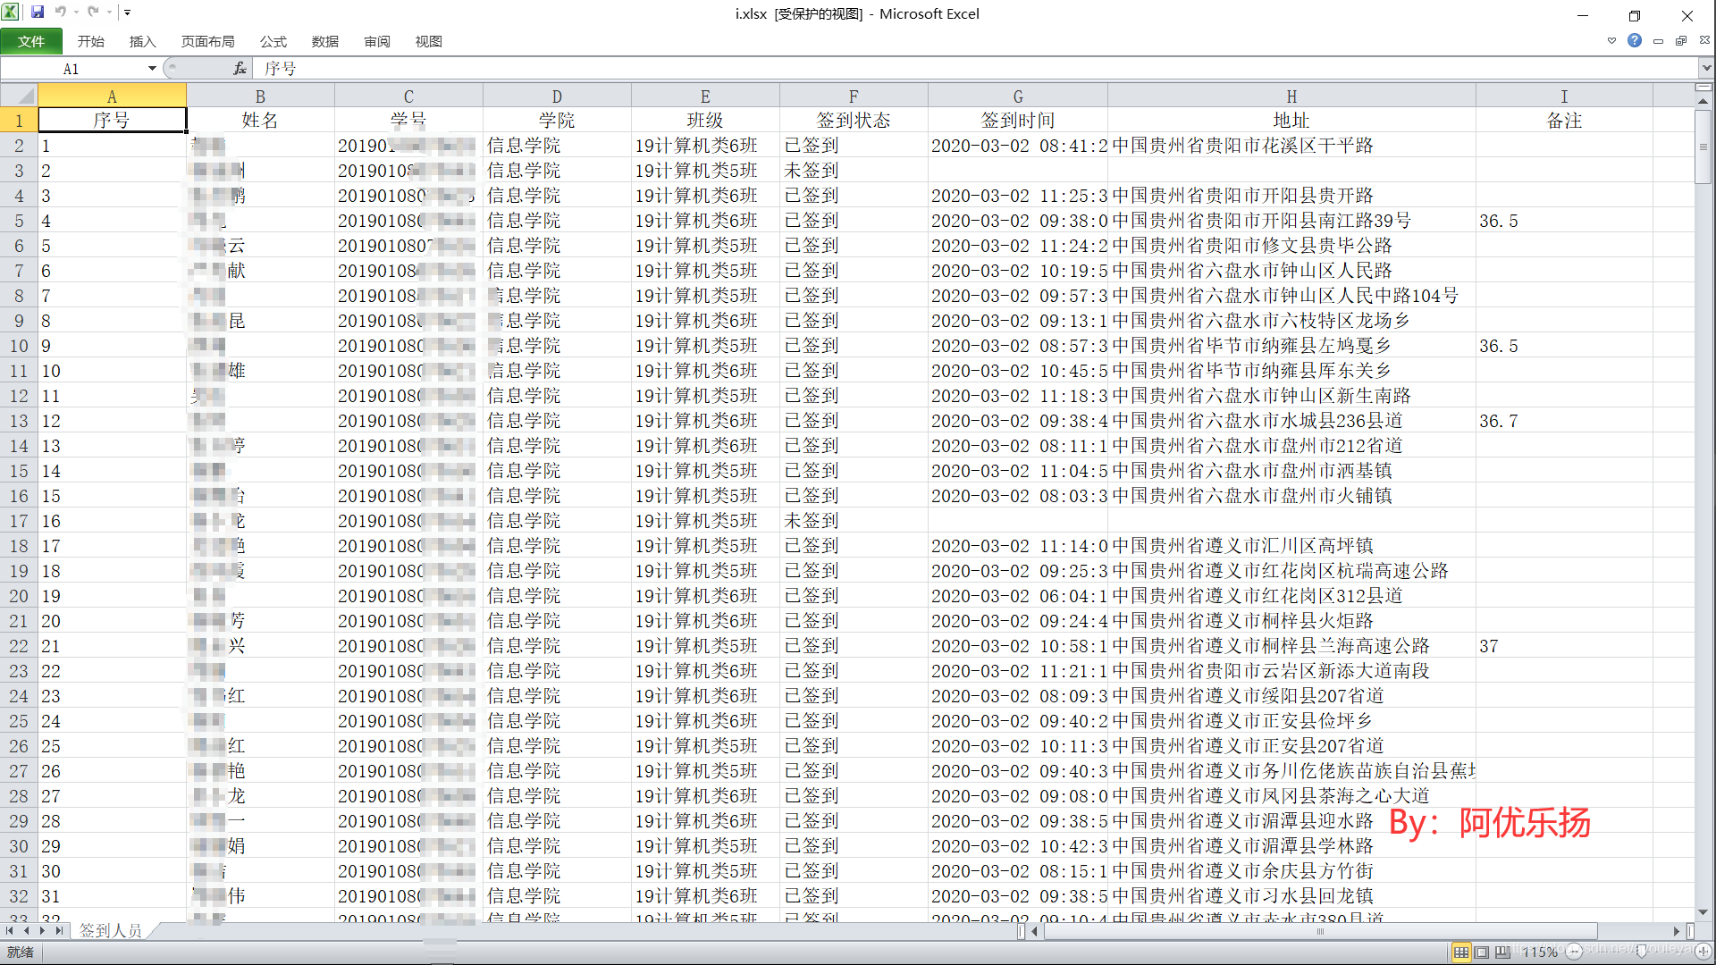Click the vertical scrollbar thumb
The height and width of the screenshot is (965, 1716).
click(x=1703, y=147)
